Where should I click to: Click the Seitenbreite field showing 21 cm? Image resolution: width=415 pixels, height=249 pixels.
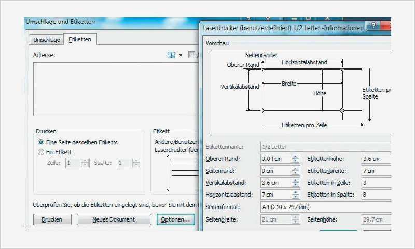pos(276,219)
